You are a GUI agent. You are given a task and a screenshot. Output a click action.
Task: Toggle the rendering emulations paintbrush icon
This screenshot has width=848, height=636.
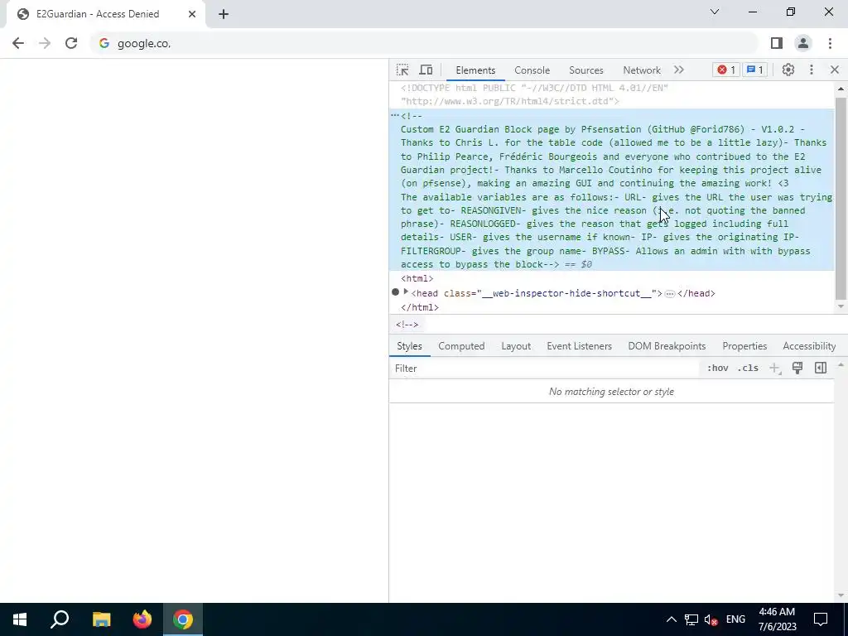(797, 368)
